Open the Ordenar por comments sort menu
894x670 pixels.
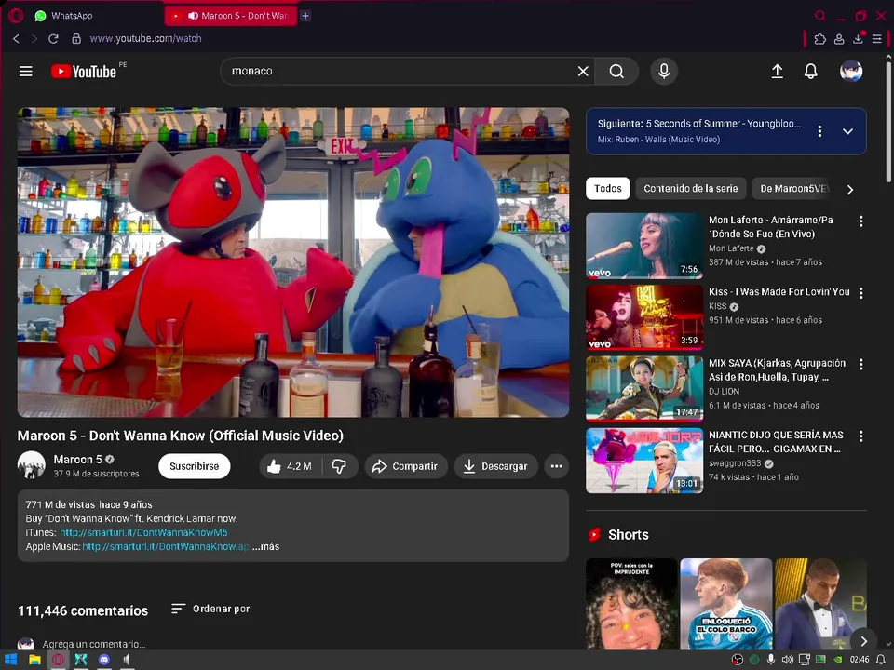[210, 609]
